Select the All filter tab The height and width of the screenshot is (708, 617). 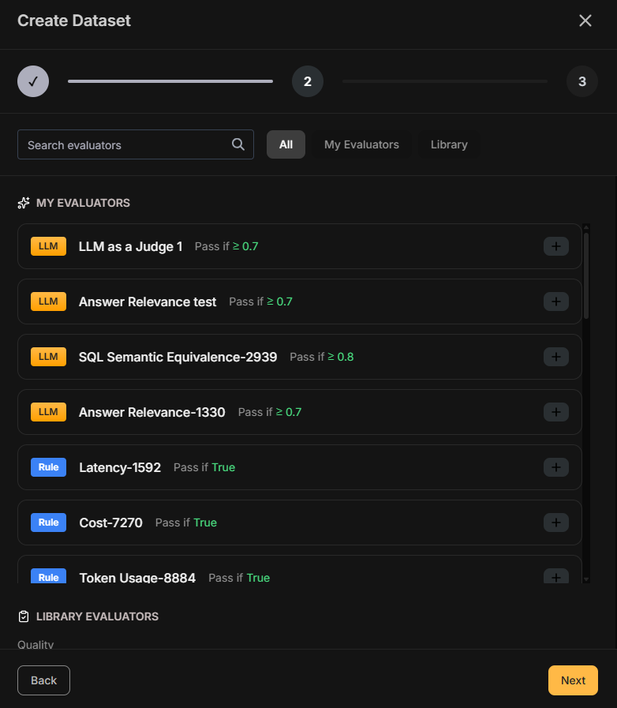pos(286,144)
